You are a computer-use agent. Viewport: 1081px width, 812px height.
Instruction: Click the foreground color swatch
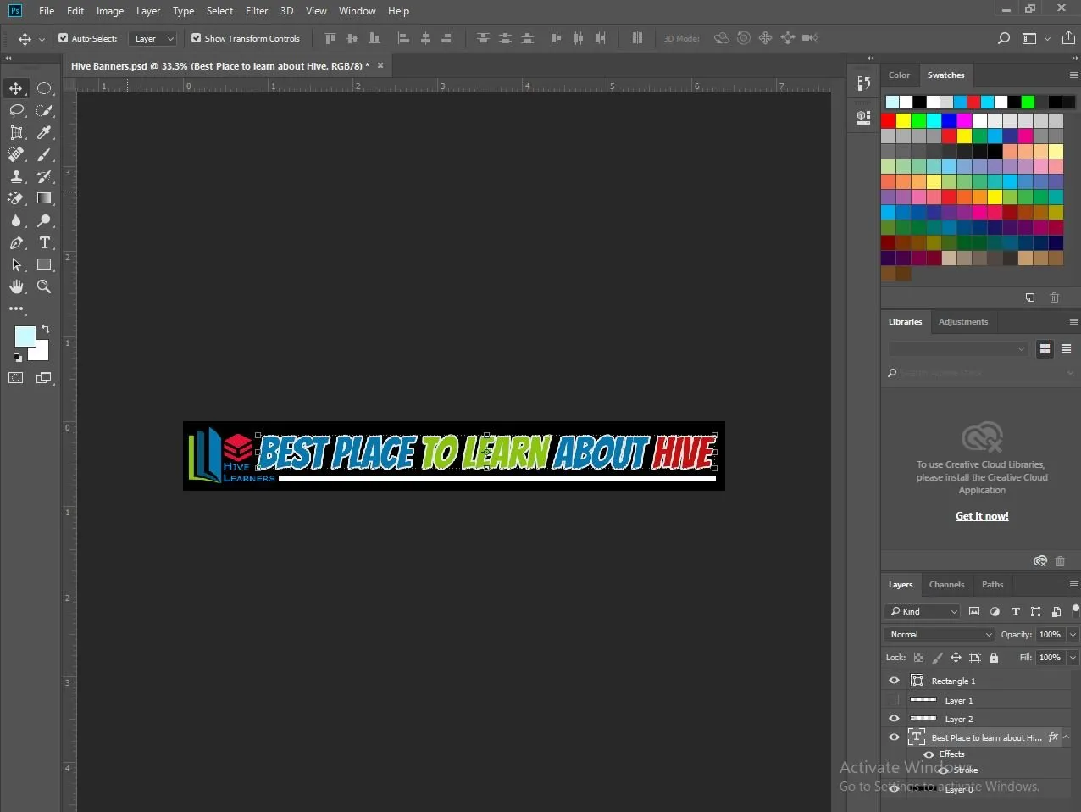pyautogui.click(x=25, y=336)
